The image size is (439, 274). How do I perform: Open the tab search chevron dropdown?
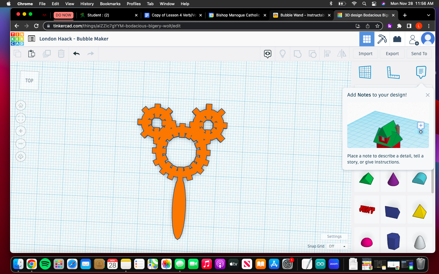coord(428,15)
